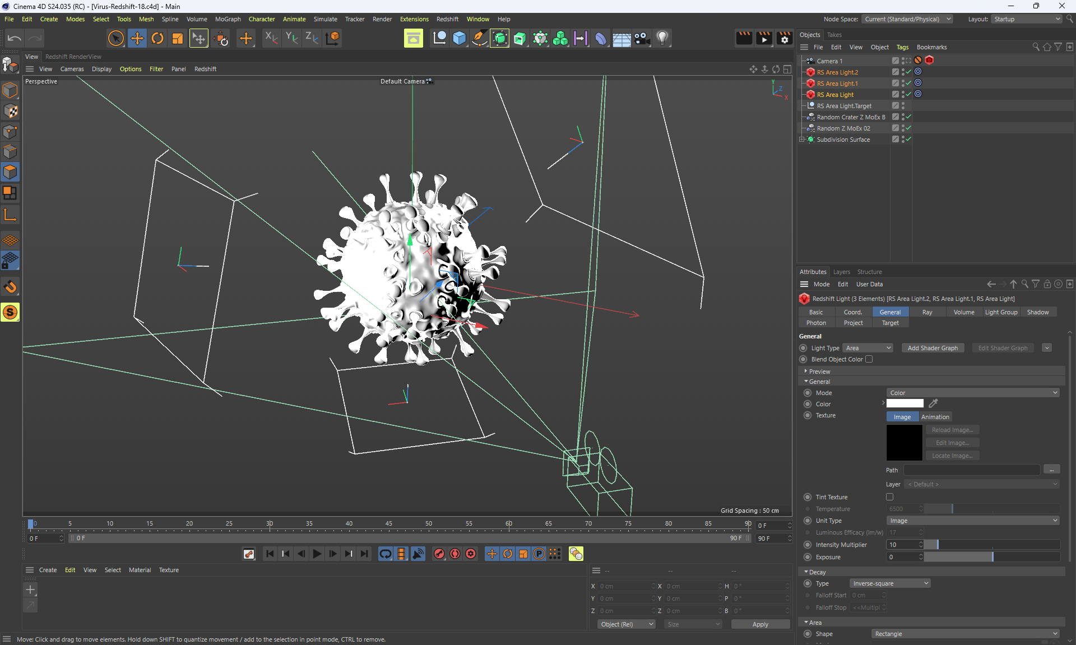Add a Cube primitive object
The image size is (1076, 645).
point(459,38)
